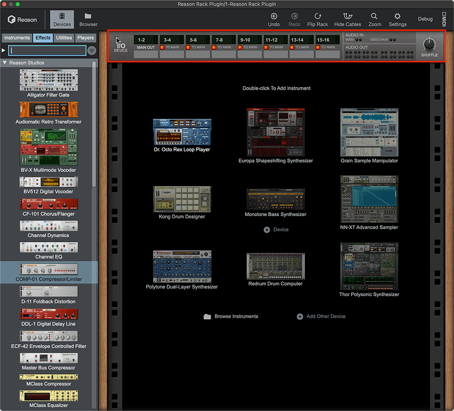Toggle the 3-4 TO MAIN button
The height and width of the screenshot is (411, 454).
(162, 47)
